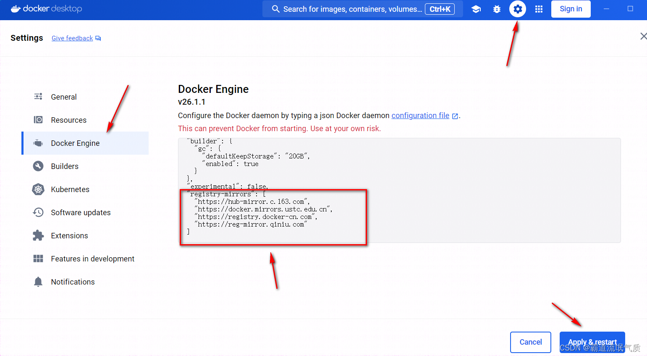
Task: Open the Troubleshoot bug icon
Action: [497, 9]
